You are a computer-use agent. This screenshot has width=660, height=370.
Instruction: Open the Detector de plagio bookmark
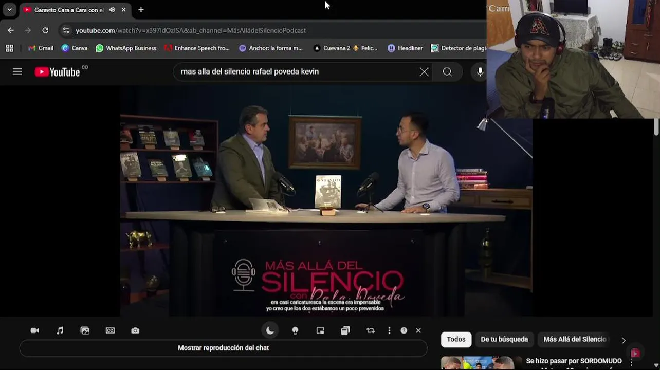point(459,48)
